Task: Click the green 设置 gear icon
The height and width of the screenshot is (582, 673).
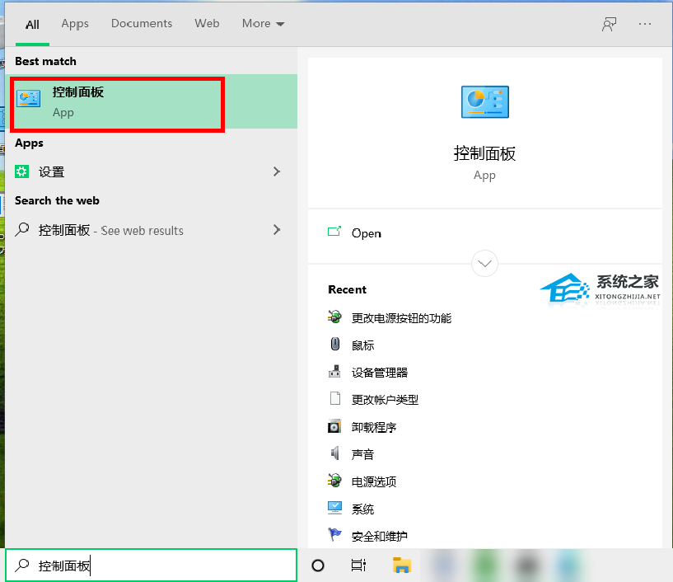Action: [x=22, y=171]
